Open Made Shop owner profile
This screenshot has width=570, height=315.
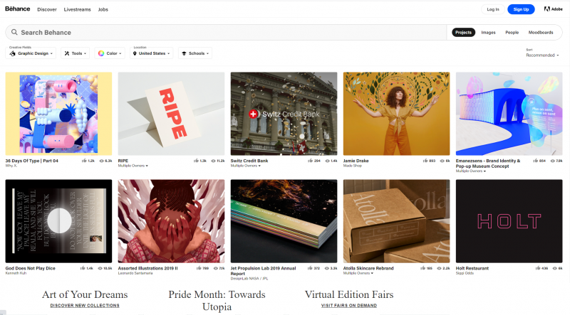(x=353, y=166)
